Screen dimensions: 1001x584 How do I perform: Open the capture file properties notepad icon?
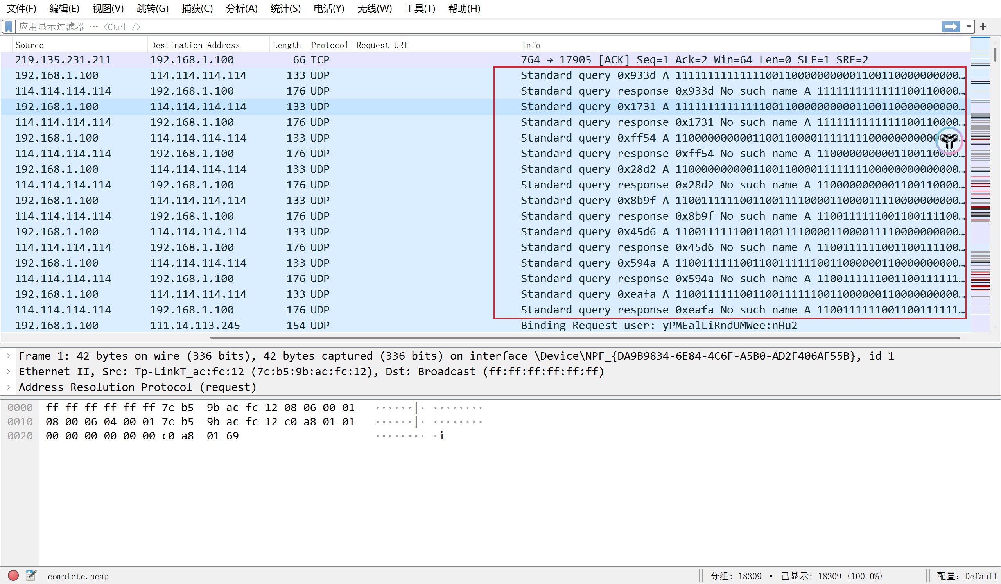31,575
